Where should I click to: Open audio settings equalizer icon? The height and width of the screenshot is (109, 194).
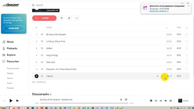pos(171,101)
